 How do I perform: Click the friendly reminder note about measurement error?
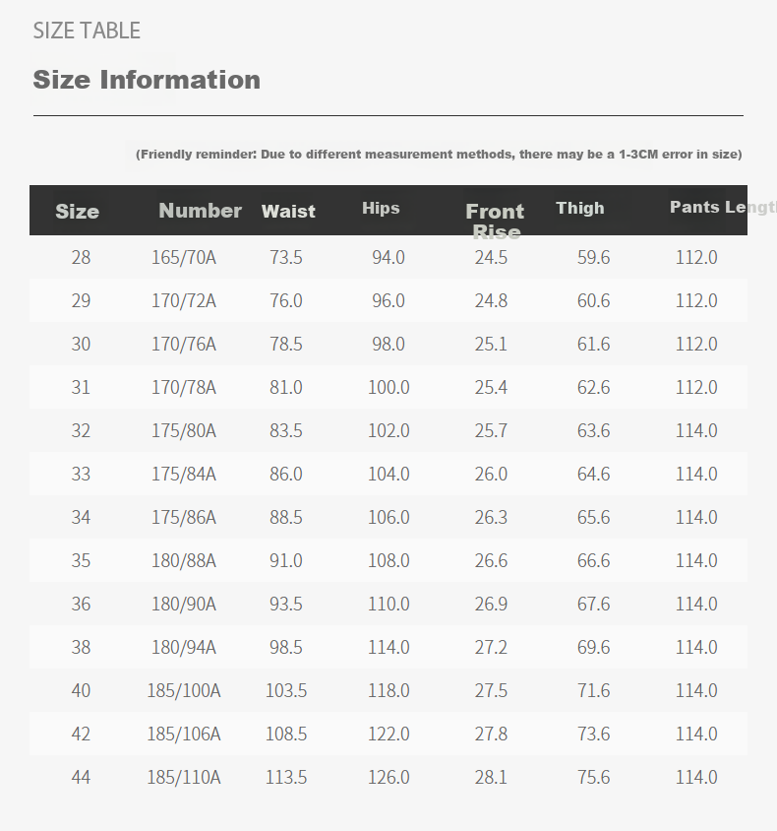pyautogui.click(x=439, y=155)
